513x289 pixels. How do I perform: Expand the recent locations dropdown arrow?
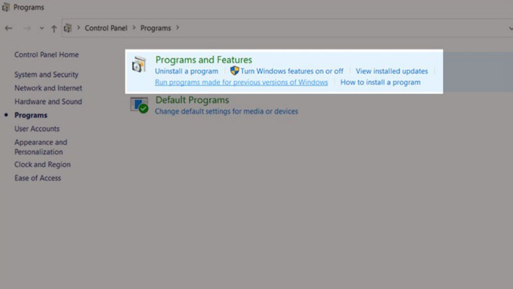[x=42, y=28]
